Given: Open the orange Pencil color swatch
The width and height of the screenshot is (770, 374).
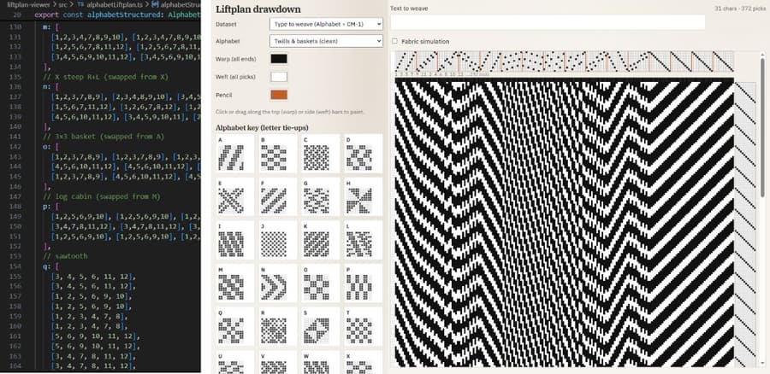Looking at the screenshot, I should click(x=279, y=95).
